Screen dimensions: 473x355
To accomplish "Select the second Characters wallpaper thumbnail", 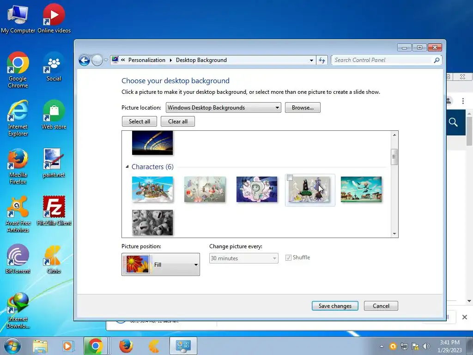I will [205, 189].
